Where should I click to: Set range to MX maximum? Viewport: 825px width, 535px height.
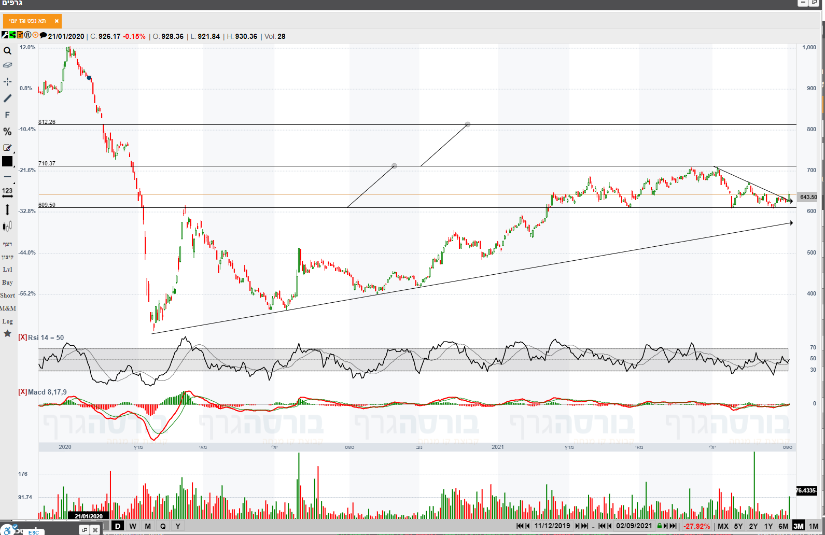point(723,526)
